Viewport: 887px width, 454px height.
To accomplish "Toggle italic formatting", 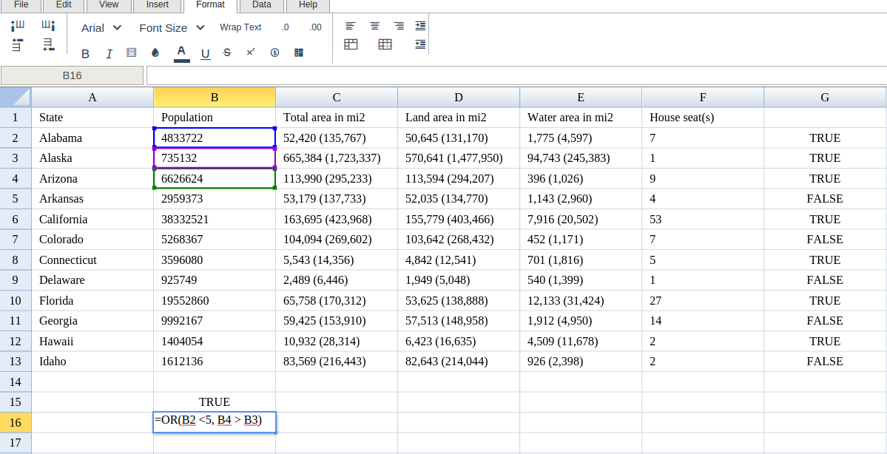I will [x=109, y=53].
